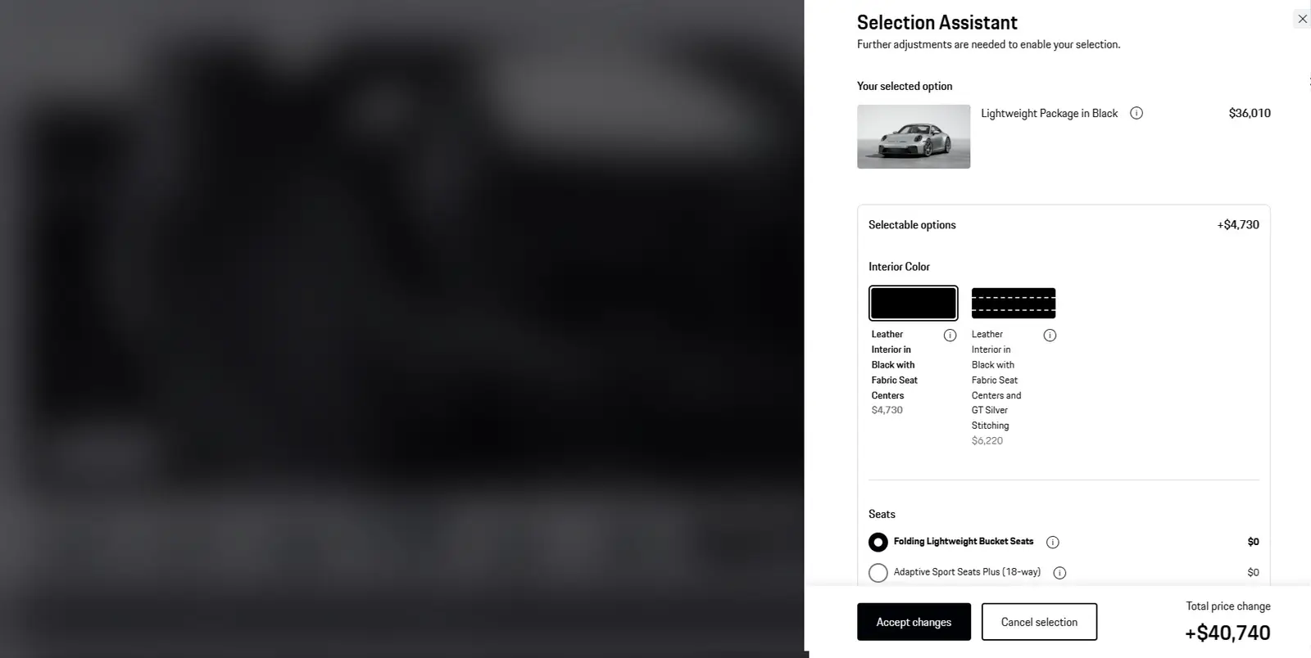Click the Selectable options section header
The width and height of the screenshot is (1311, 658).
point(912,224)
